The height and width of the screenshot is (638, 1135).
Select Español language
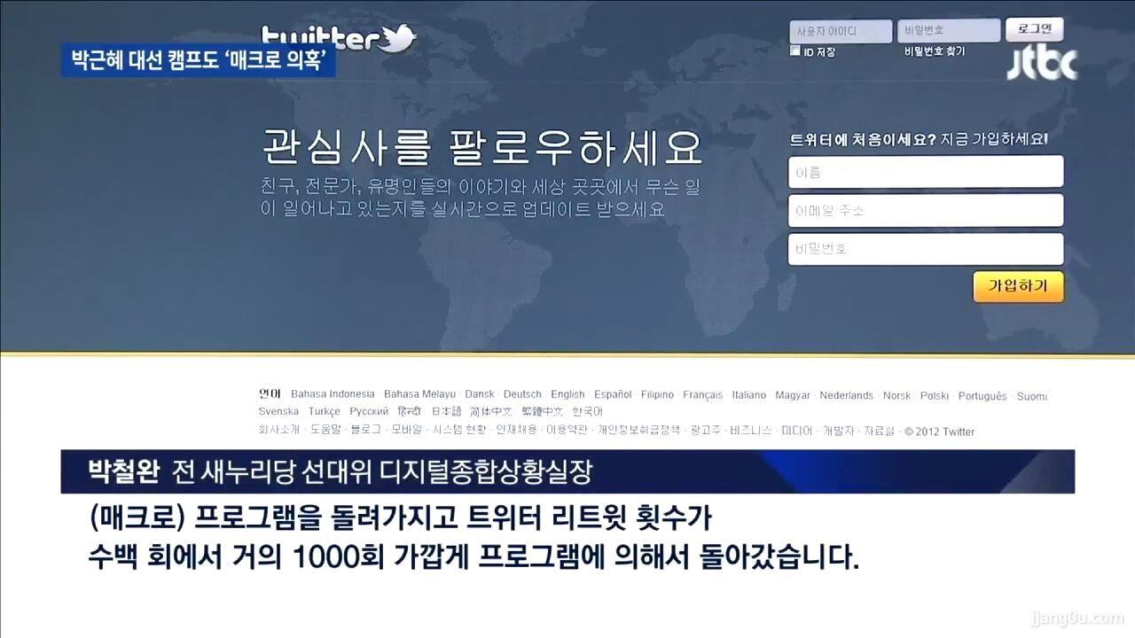click(x=613, y=394)
